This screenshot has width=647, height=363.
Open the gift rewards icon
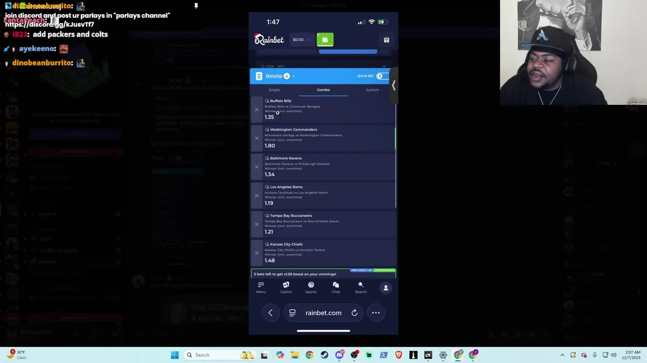[x=387, y=40]
